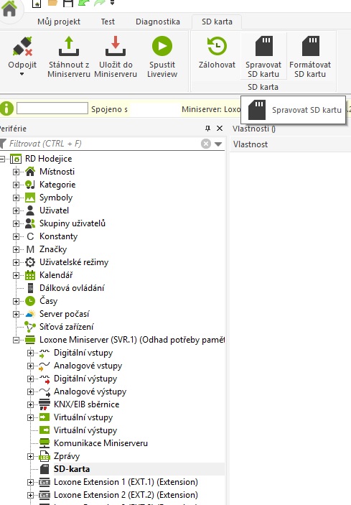Select Virtuální výstupy tree item
This screenshot has width=351, height=505.
point(85,430)
